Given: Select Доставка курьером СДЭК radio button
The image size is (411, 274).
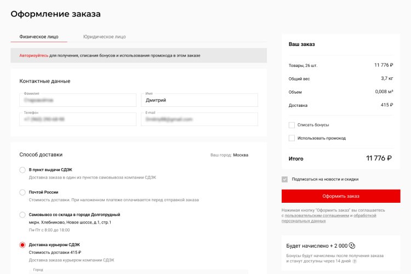Looking at the screenshot, I should point(22,245).
